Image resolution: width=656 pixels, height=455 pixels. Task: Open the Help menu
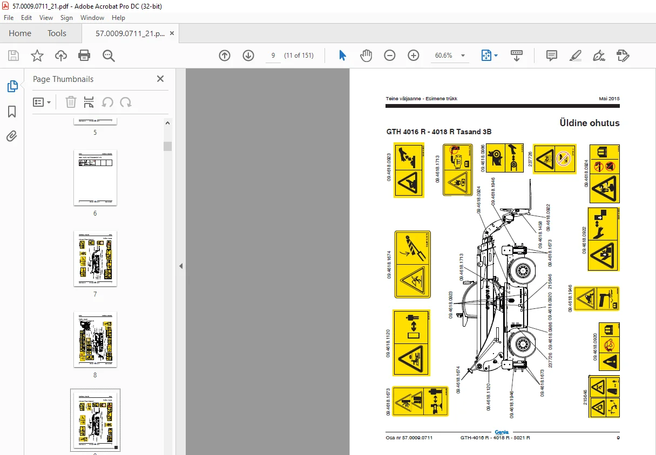pyautogui.click(x=118, y=18)
